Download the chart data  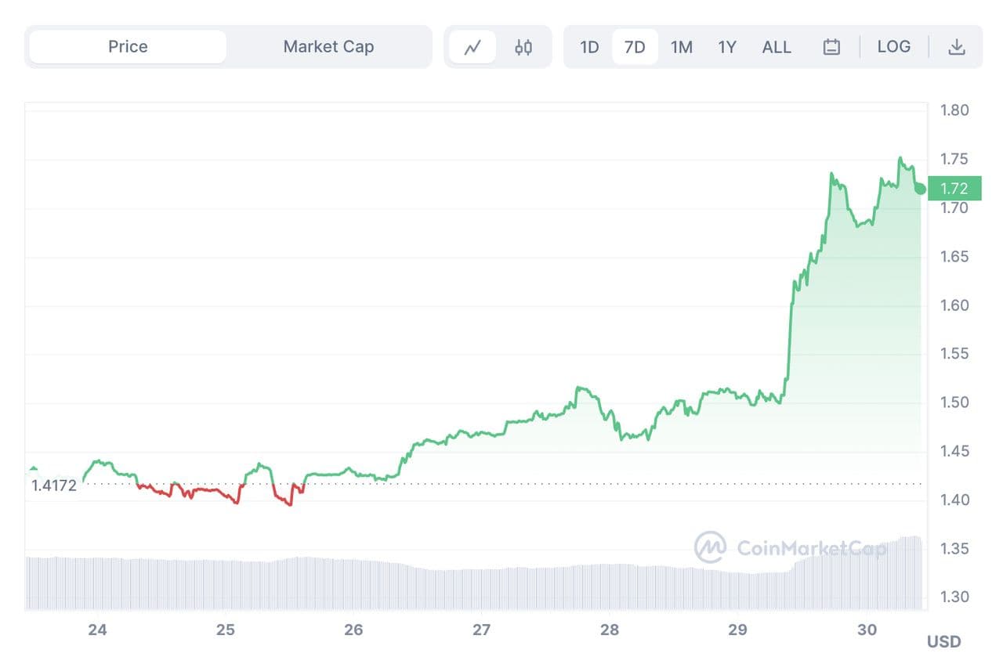(956, 47)
